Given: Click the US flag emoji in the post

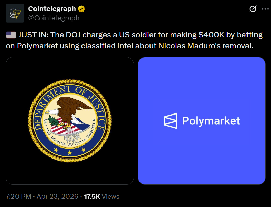Looking at the screenshot, I should coord(11,35).
